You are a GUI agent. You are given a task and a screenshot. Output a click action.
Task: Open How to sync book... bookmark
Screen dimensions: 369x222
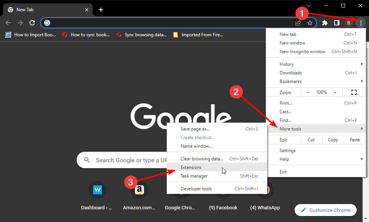pos(86,35)
